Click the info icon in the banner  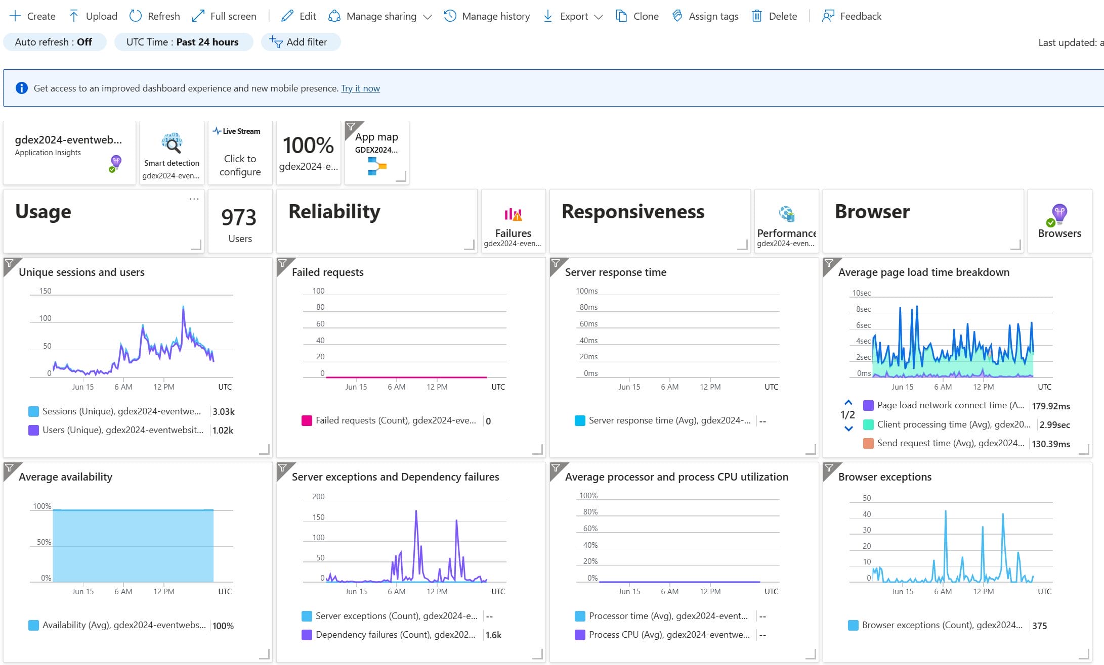[21, 88]
